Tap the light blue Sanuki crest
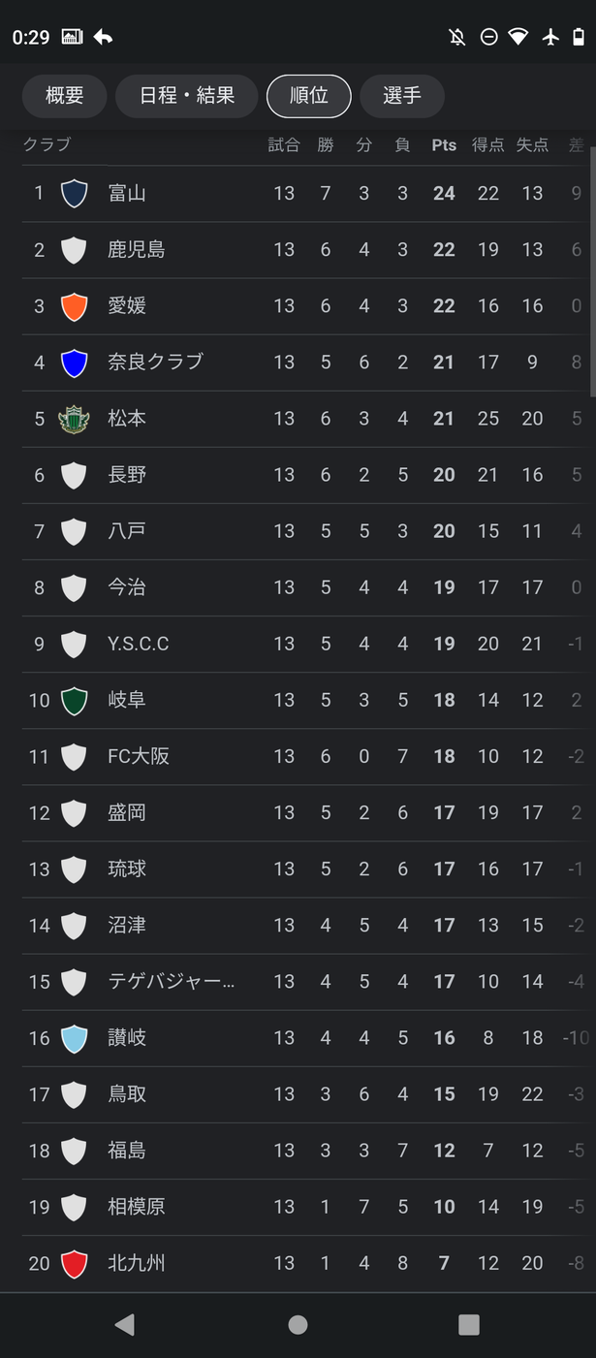The height and width of the screenshot is (1358, 596). click(x=75, y=1037)
